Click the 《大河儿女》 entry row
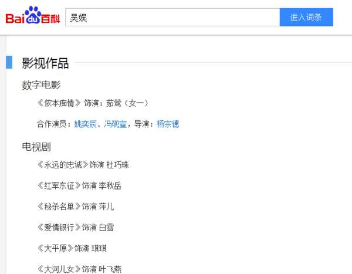This screenshot has height=274, width=352. (79, 269)
